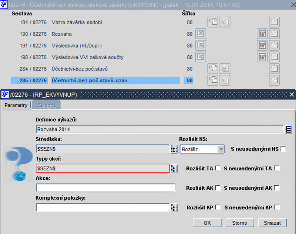Open browser export icon for Účetnictví-bez poč.stavů row

coord(225,69)
